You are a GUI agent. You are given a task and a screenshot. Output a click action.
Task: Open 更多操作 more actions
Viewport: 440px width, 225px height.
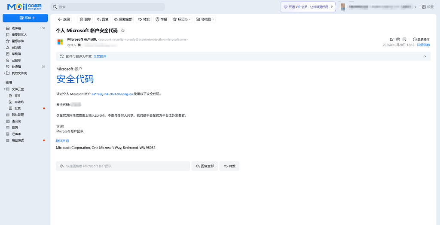pos(421,39)
